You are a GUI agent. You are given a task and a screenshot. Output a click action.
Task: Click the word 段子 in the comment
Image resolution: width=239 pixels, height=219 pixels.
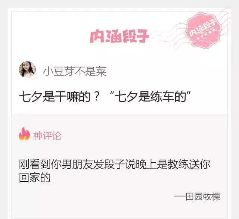pos(115,165)
